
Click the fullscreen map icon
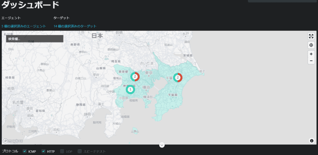[x=311, y=36]
